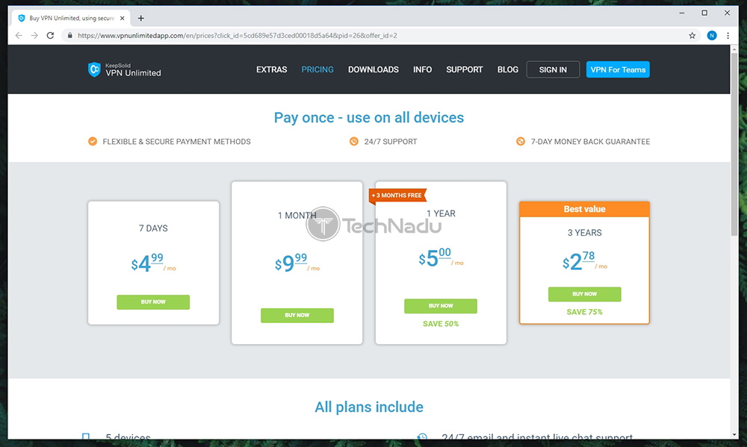Image resolution: width=747 pixels, height=447 pixels.
Task: Bookmark this page with the star icon
Action: 692,35
